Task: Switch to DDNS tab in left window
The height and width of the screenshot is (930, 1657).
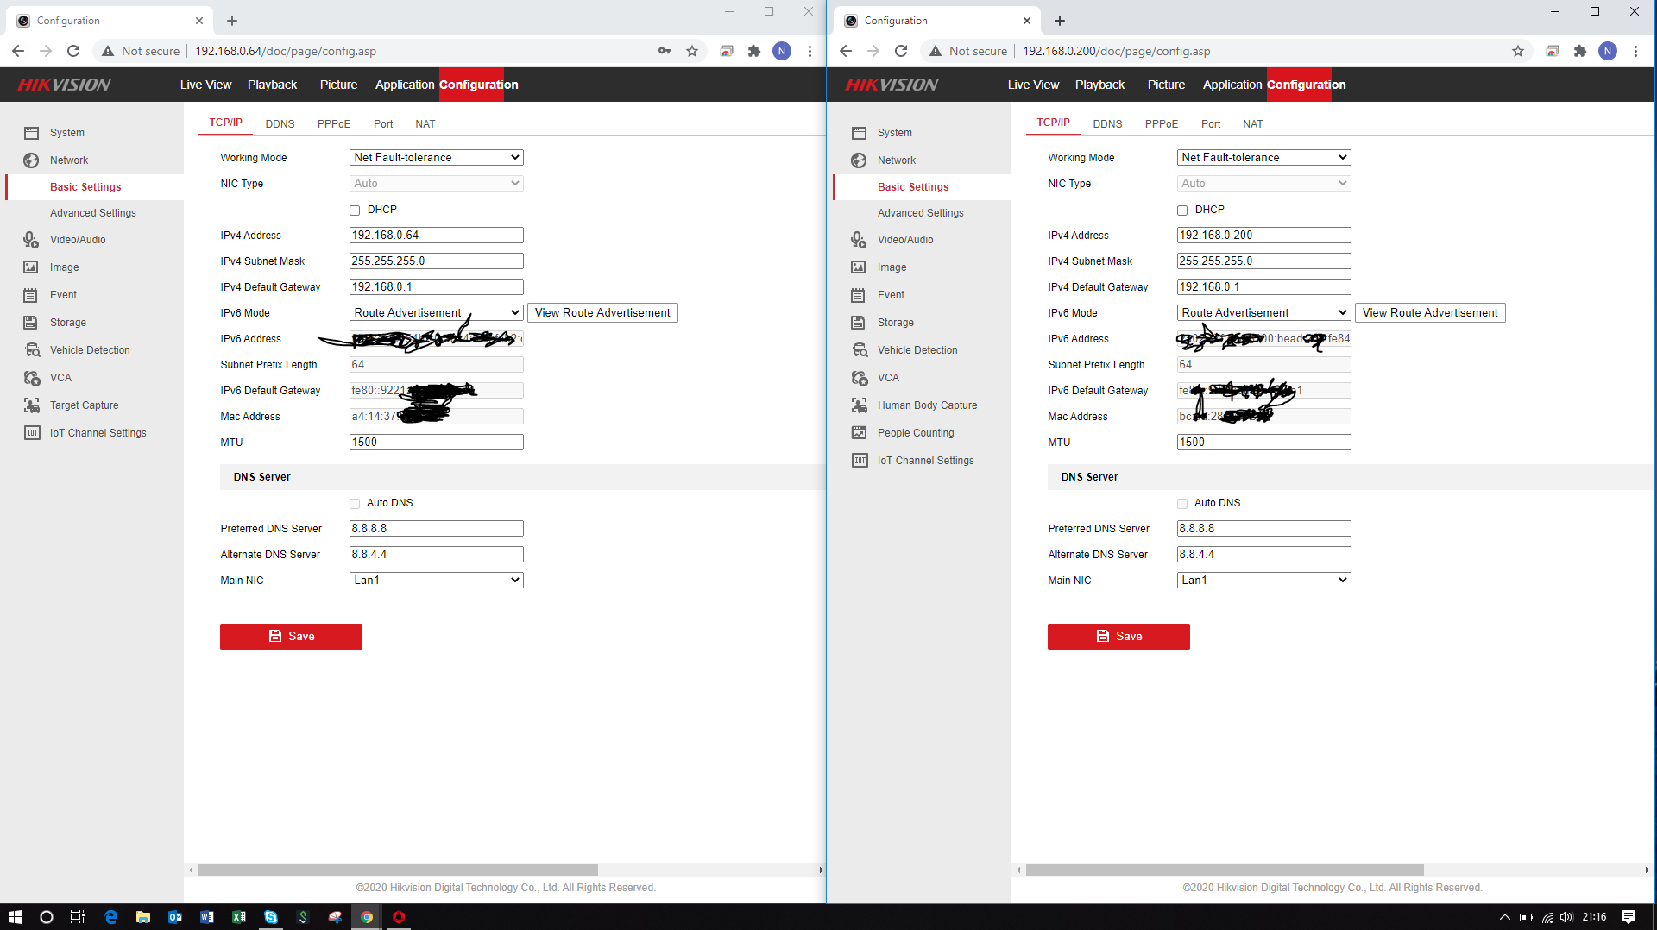Action: coord(280,124)
